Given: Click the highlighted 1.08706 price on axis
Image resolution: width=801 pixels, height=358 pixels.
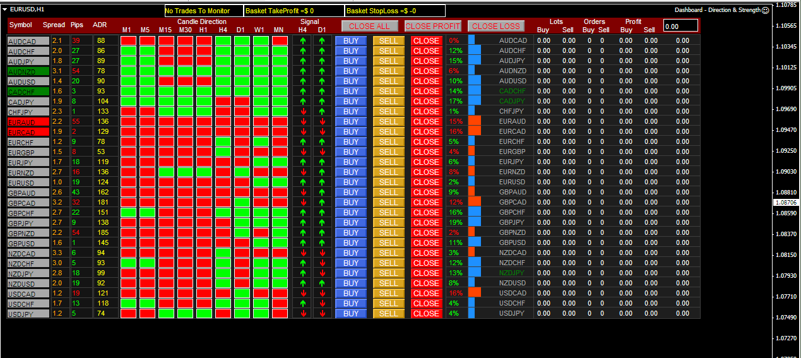Looking at the screenshot, I should tap(786, 202).
